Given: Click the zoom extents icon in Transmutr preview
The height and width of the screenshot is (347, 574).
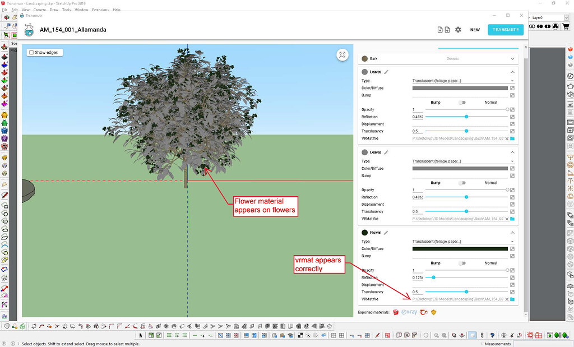Looking at the screenshot, I should [x=342, y=55].
